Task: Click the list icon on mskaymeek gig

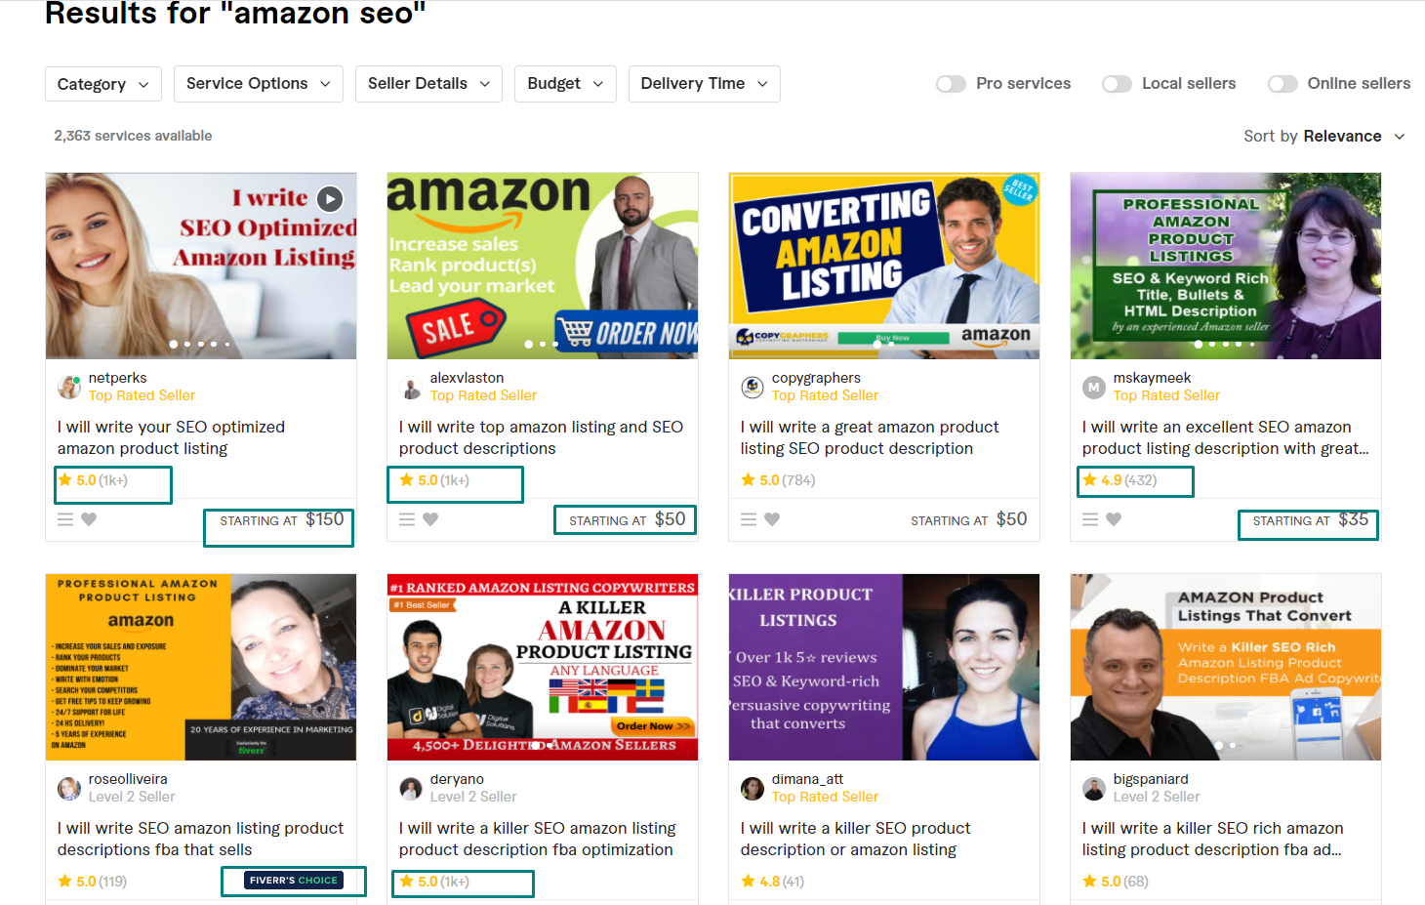Action: pyautogui.click(x=1090, y=519)
